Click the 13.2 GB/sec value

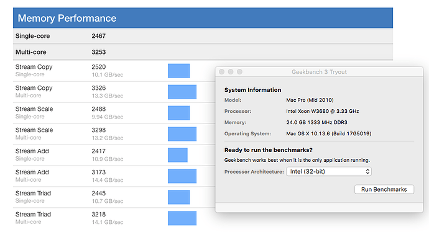[107, 138]
